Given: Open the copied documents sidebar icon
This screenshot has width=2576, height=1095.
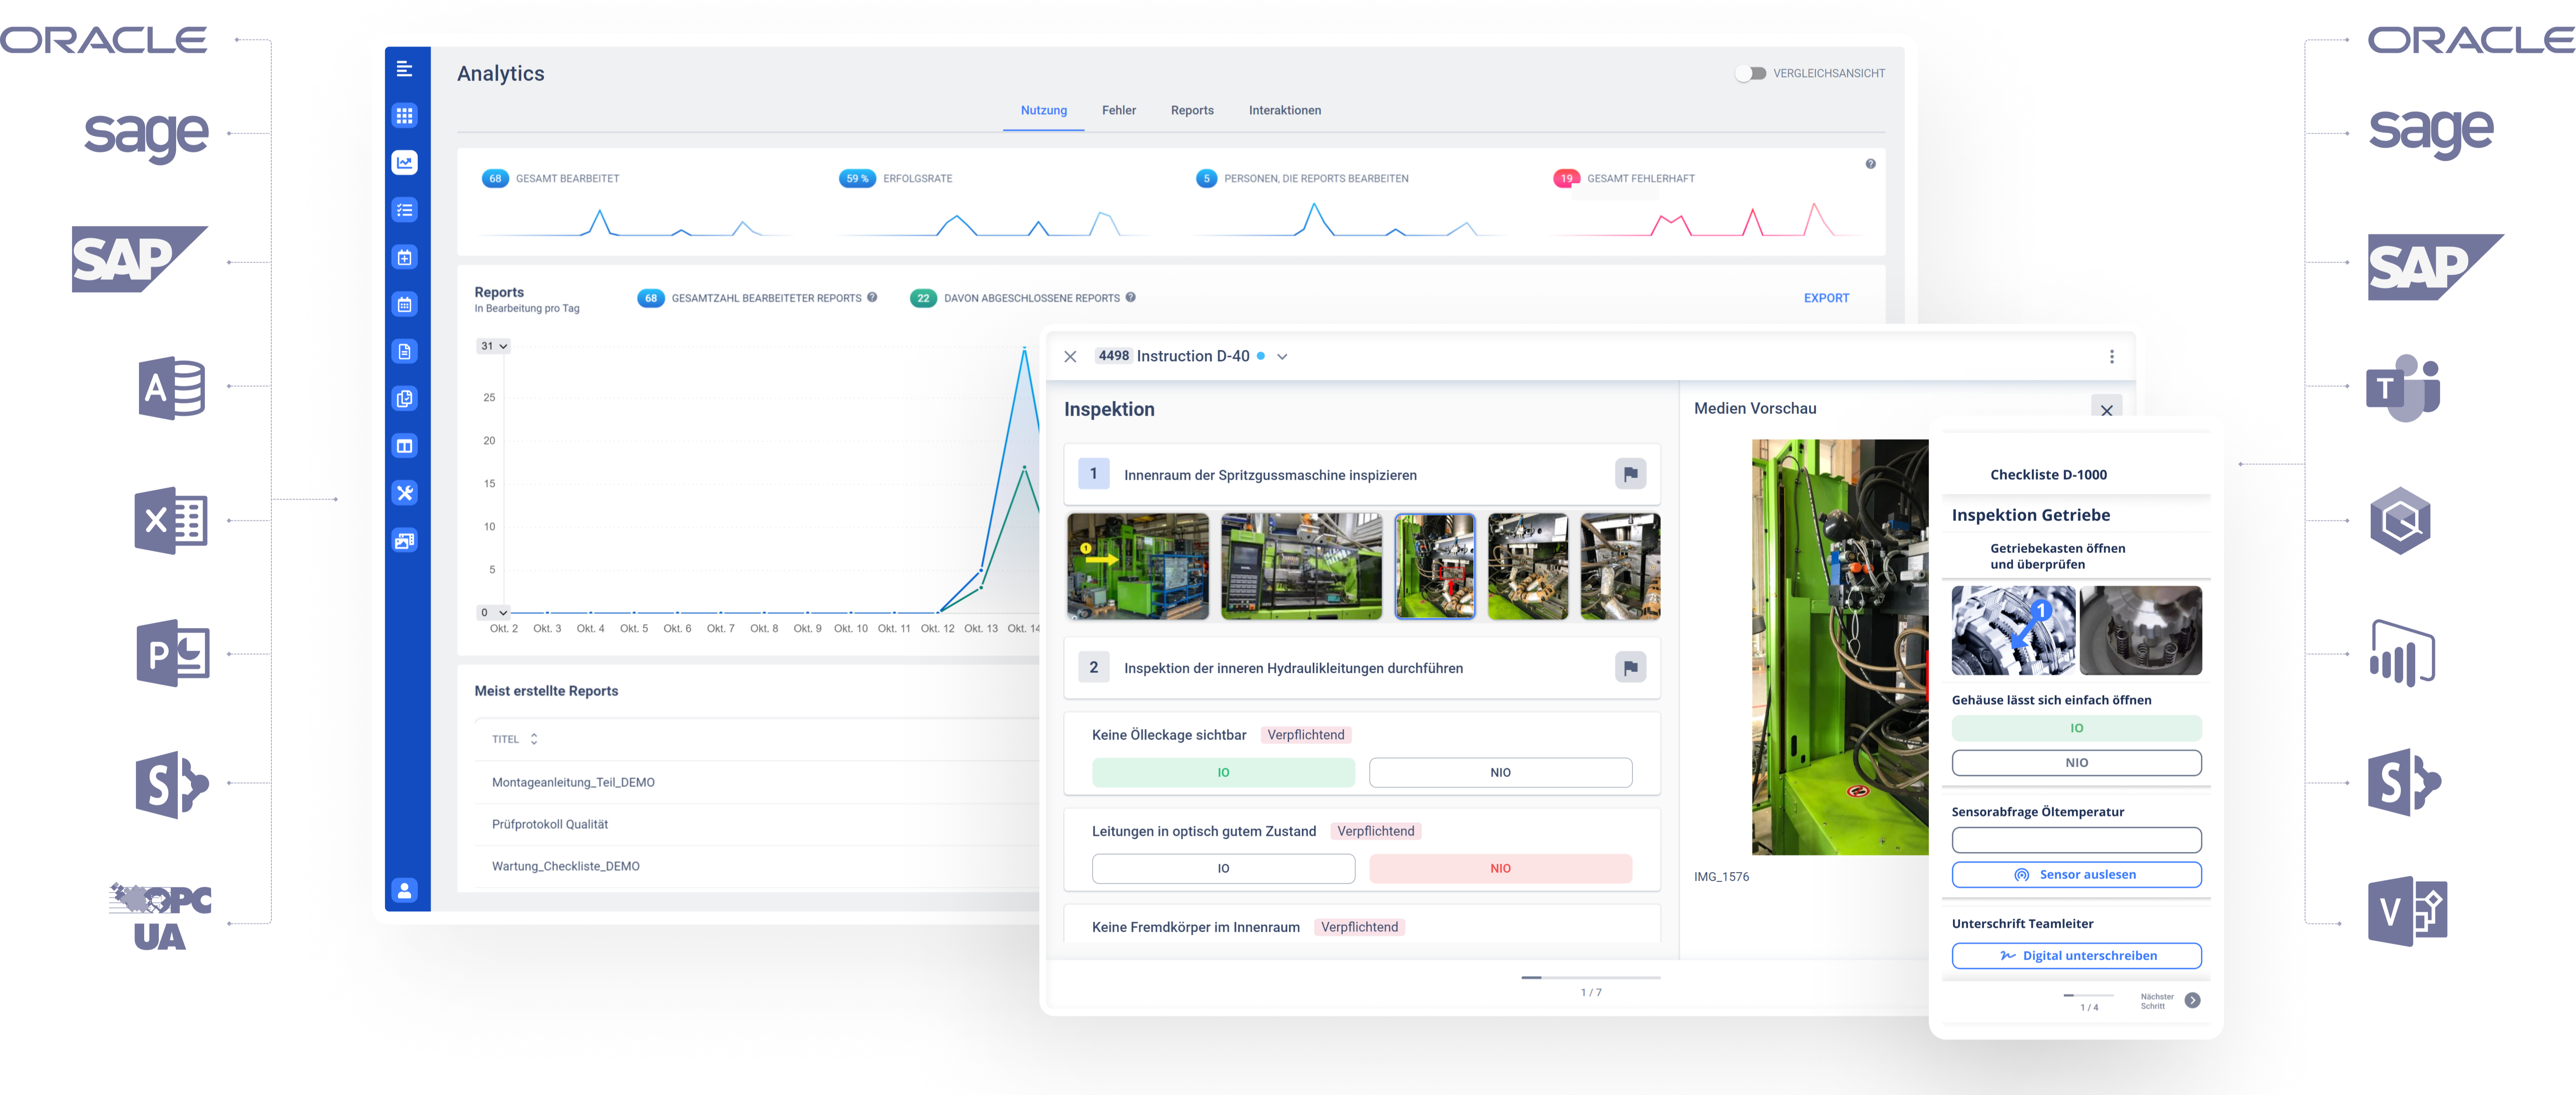Looking at the screenshot, I should 404,399.
